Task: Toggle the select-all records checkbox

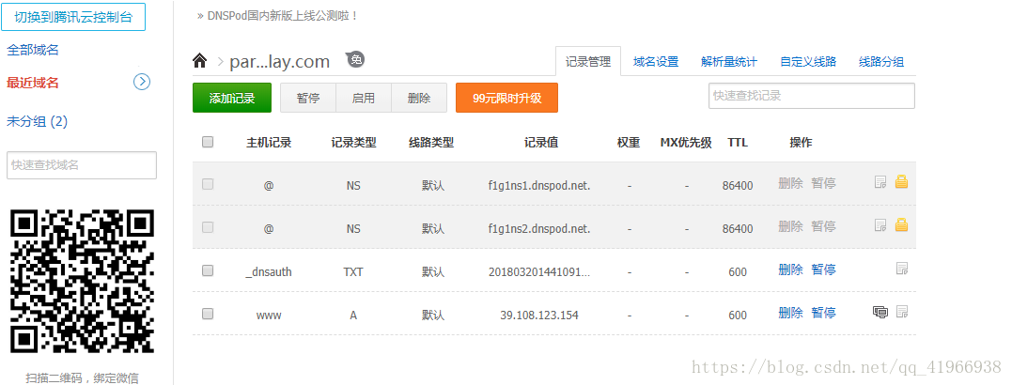Action: coord(207,142)
